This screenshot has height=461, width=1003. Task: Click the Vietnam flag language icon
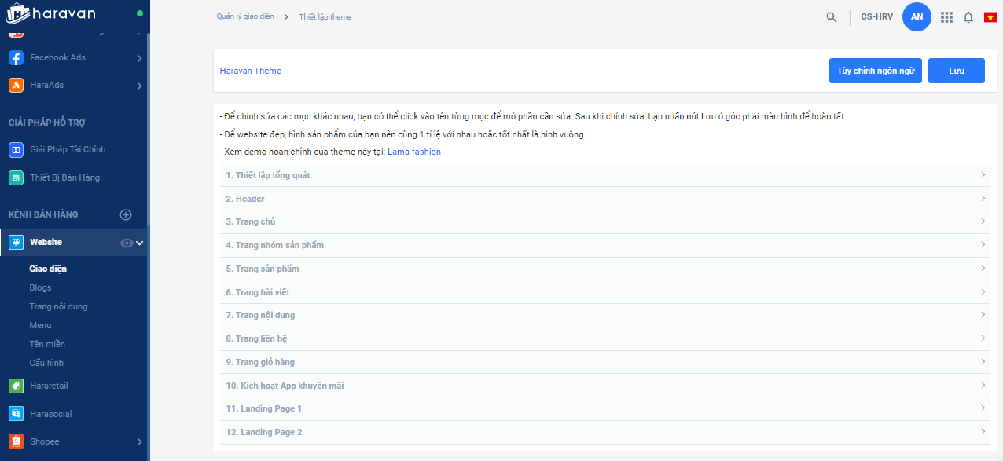(990, 17)
